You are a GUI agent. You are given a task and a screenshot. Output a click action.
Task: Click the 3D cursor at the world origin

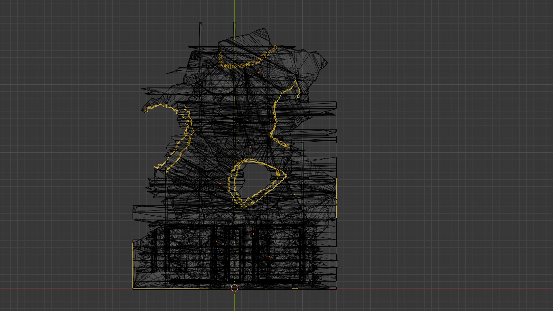click(234, 288)
